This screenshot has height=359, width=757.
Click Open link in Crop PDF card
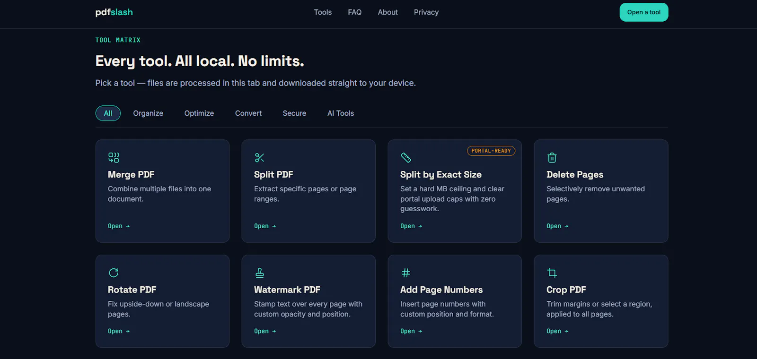coord(557,331)
